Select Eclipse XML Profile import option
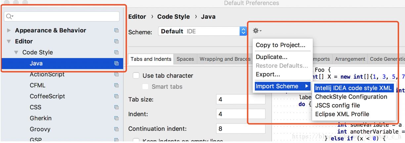This screenshot has height=143, width=405. click(342, 114)
